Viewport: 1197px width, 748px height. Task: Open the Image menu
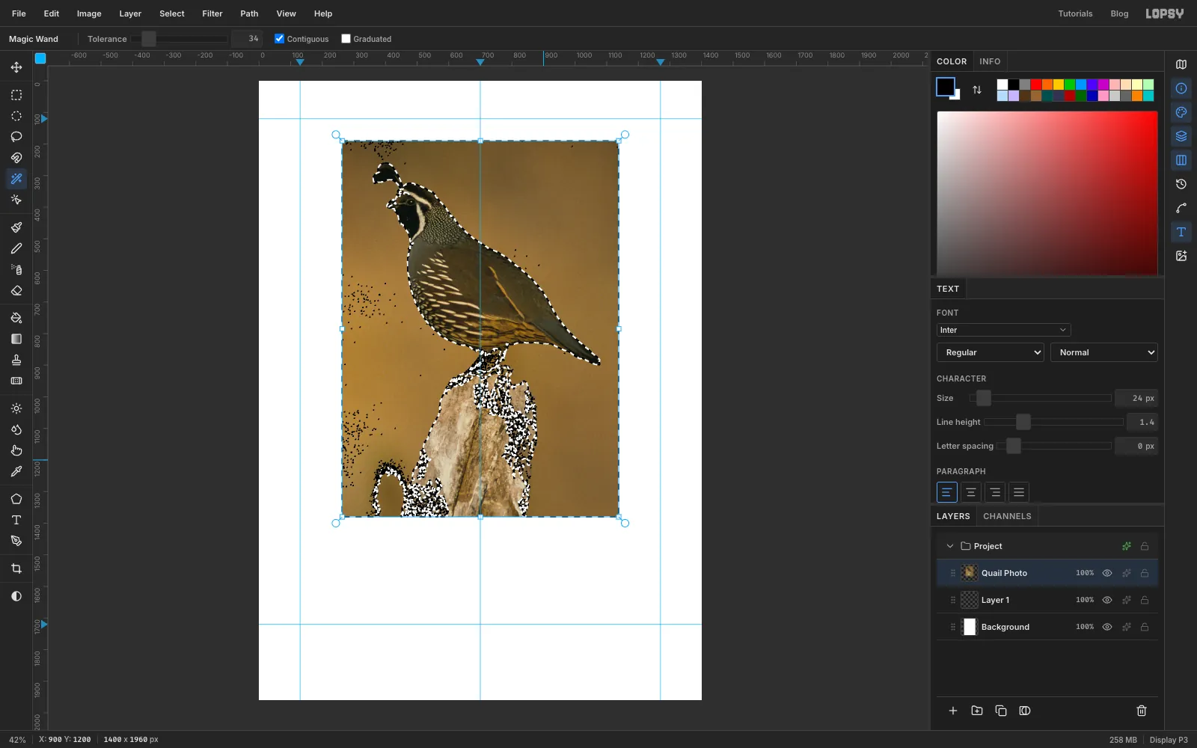[x=89, y=13]
